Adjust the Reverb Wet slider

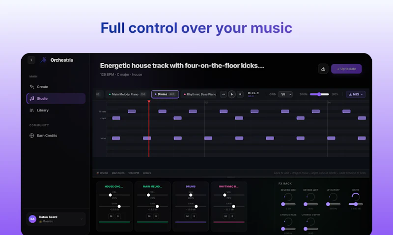(311, 204)
